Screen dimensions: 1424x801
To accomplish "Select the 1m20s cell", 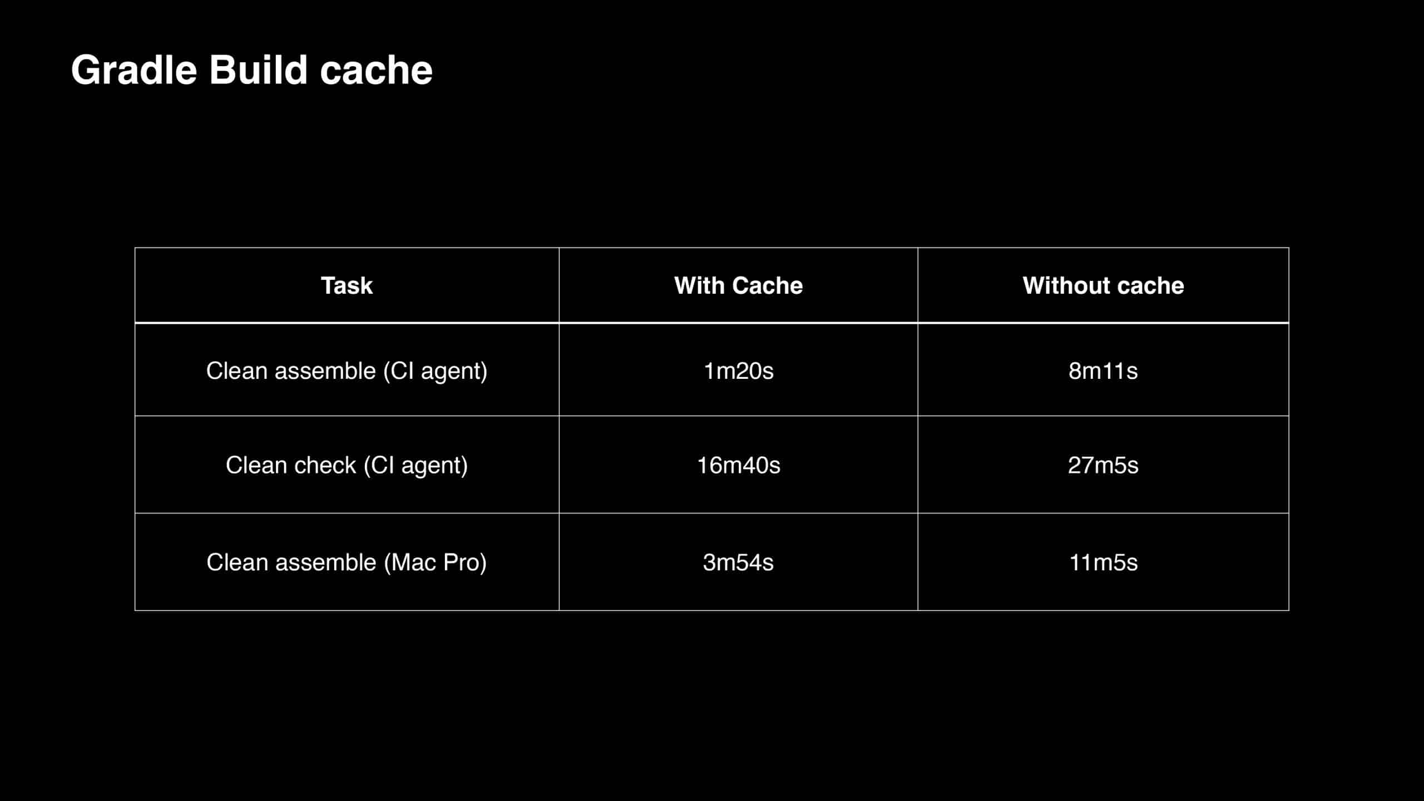I will click(x=738, y=370).
